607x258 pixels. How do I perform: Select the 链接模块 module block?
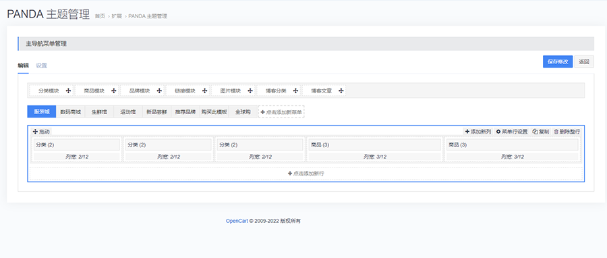coord(187,91)
